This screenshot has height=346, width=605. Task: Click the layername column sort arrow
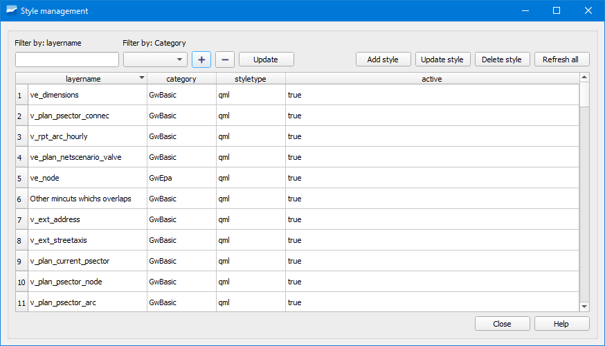(142, 78)
